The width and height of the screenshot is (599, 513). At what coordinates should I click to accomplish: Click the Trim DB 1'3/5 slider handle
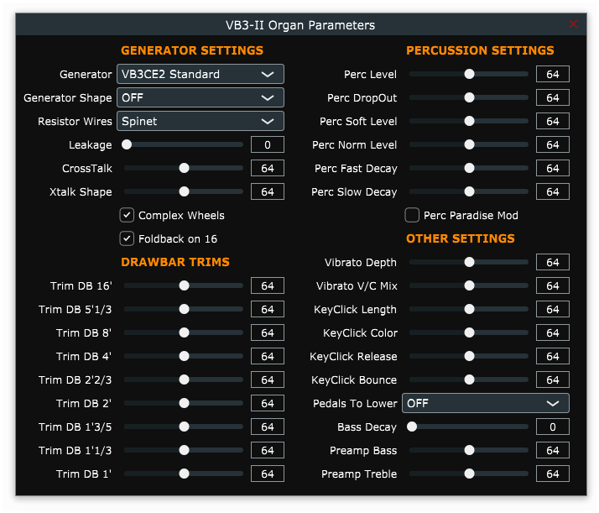(184, 427)
